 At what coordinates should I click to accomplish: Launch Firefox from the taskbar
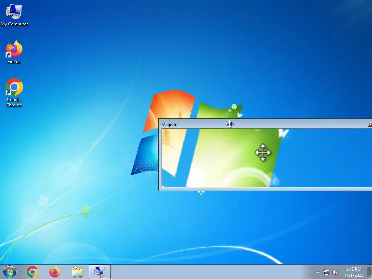point(54,272)
